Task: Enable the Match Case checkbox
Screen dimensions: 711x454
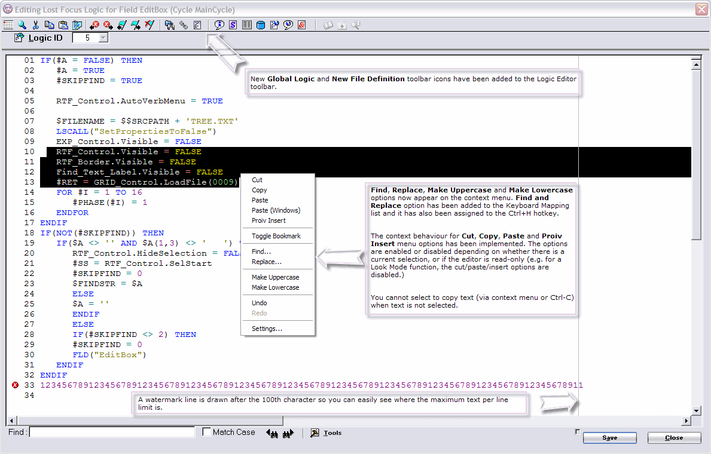Action: click(207, 432)
